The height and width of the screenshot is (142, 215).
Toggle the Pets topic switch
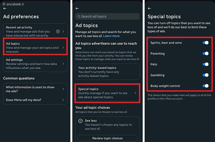(x=205, y=64)
